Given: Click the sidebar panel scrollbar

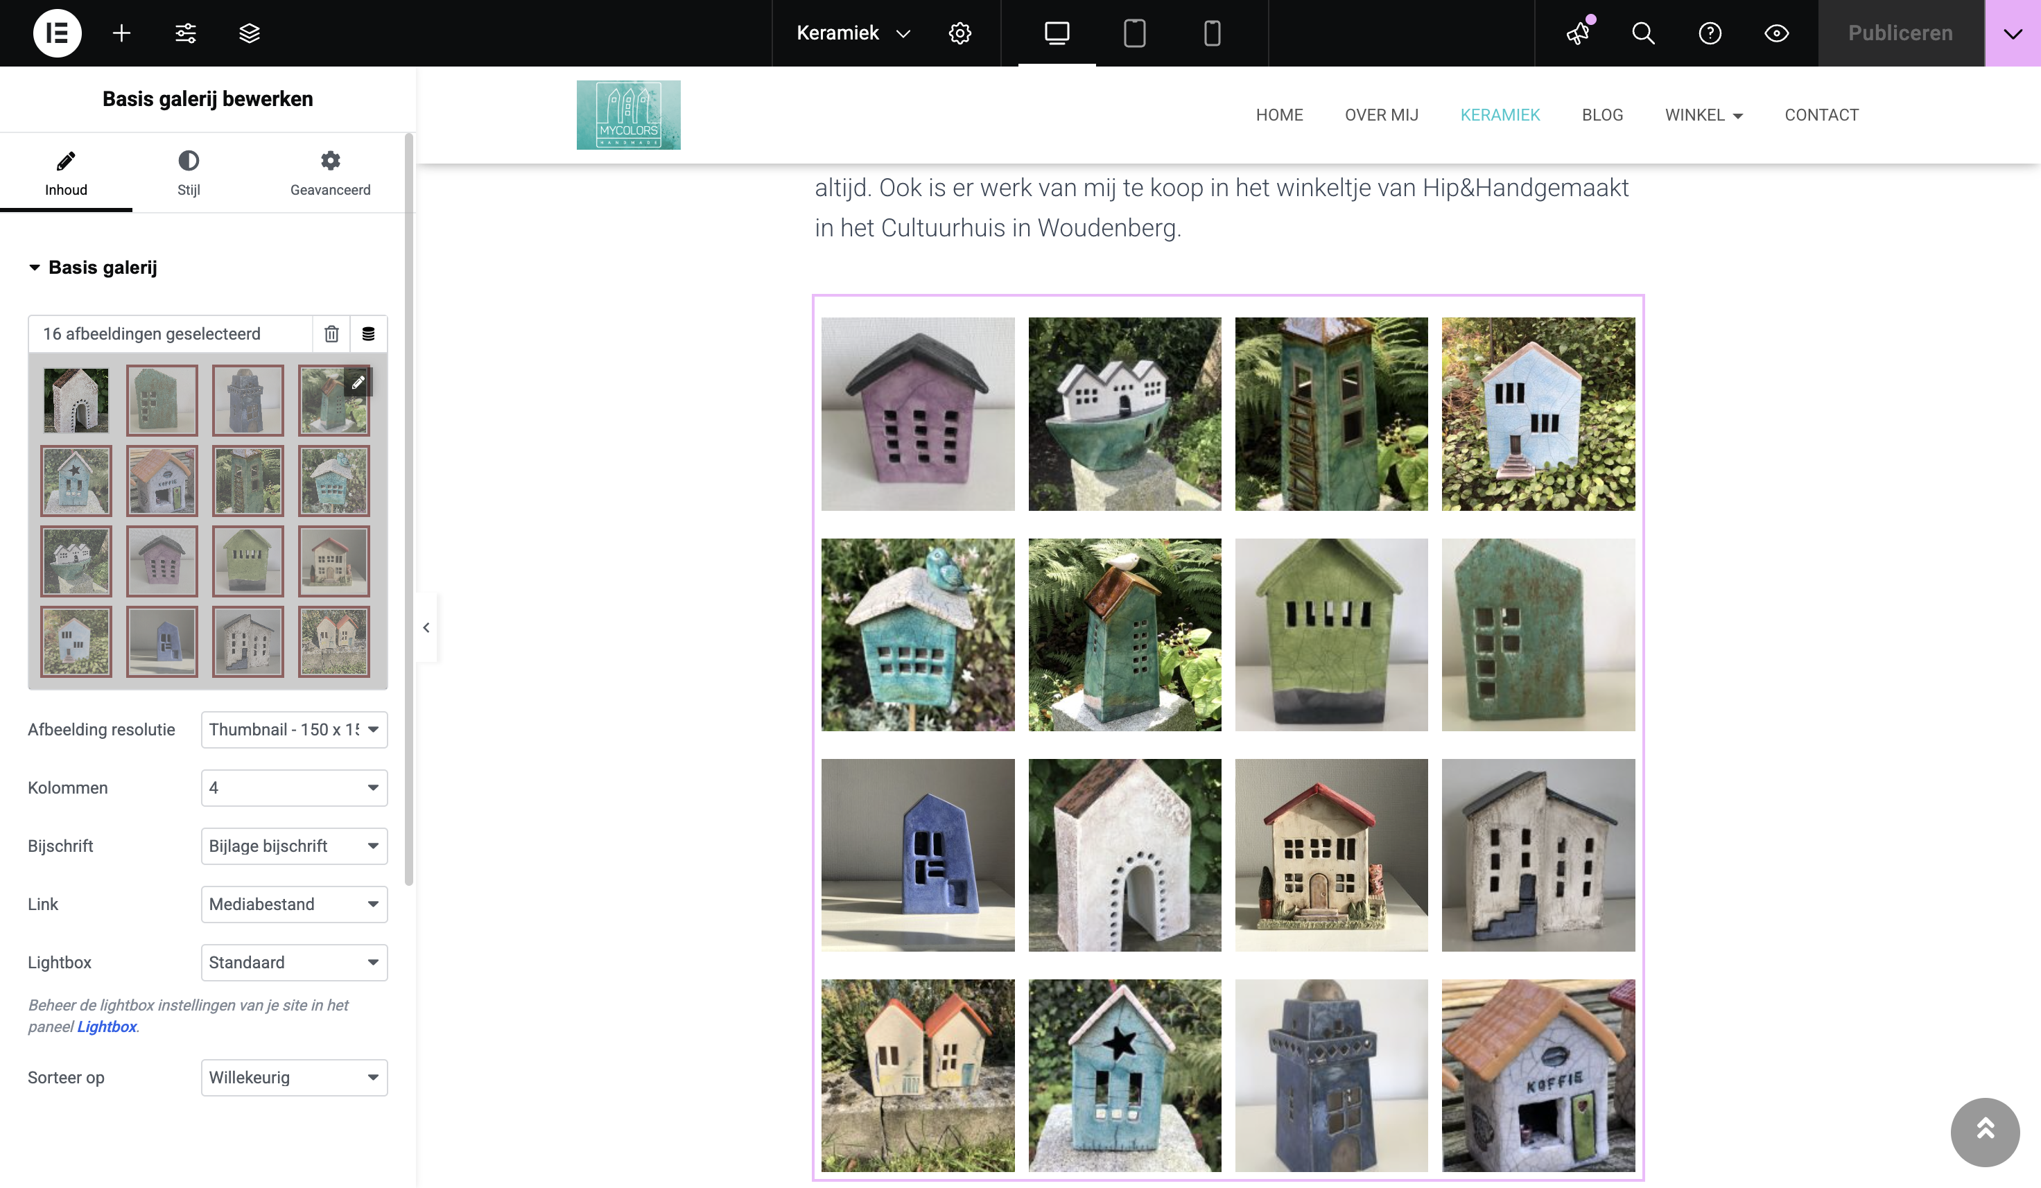Looking at the screenshot, I should coord(409,510).
